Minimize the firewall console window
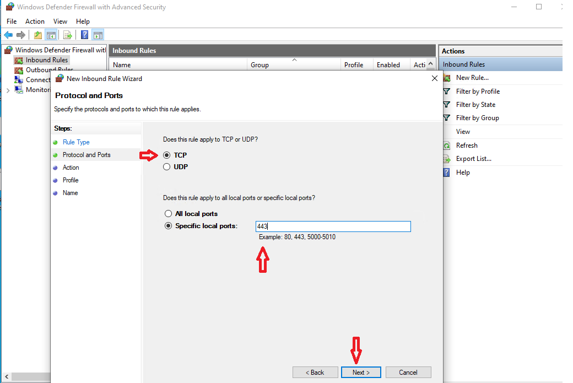This screenshot has height=383, width=573. click(514, 7)
